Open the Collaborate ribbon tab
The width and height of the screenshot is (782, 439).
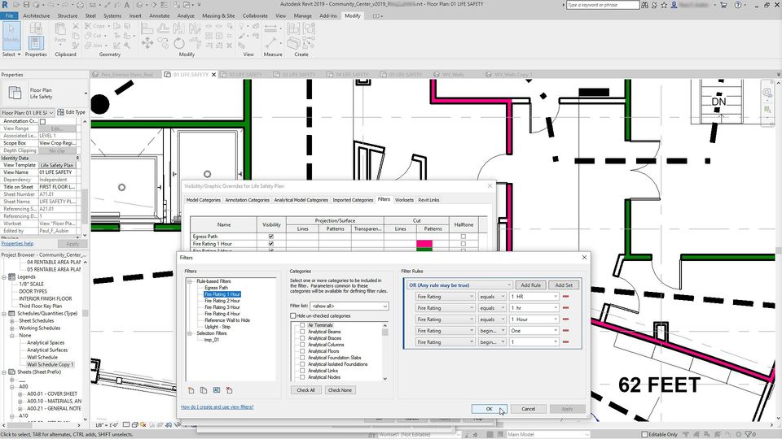click(255, 16)
